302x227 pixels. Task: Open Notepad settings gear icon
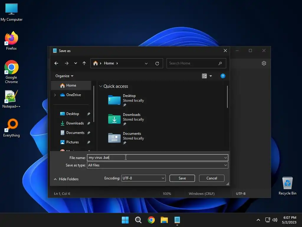click(x=264, y=63)
